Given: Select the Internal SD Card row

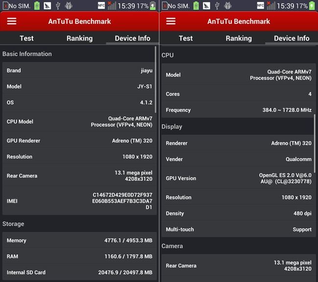Looking at the screenshot, I should pyautogui.click(x=79, y=272).
